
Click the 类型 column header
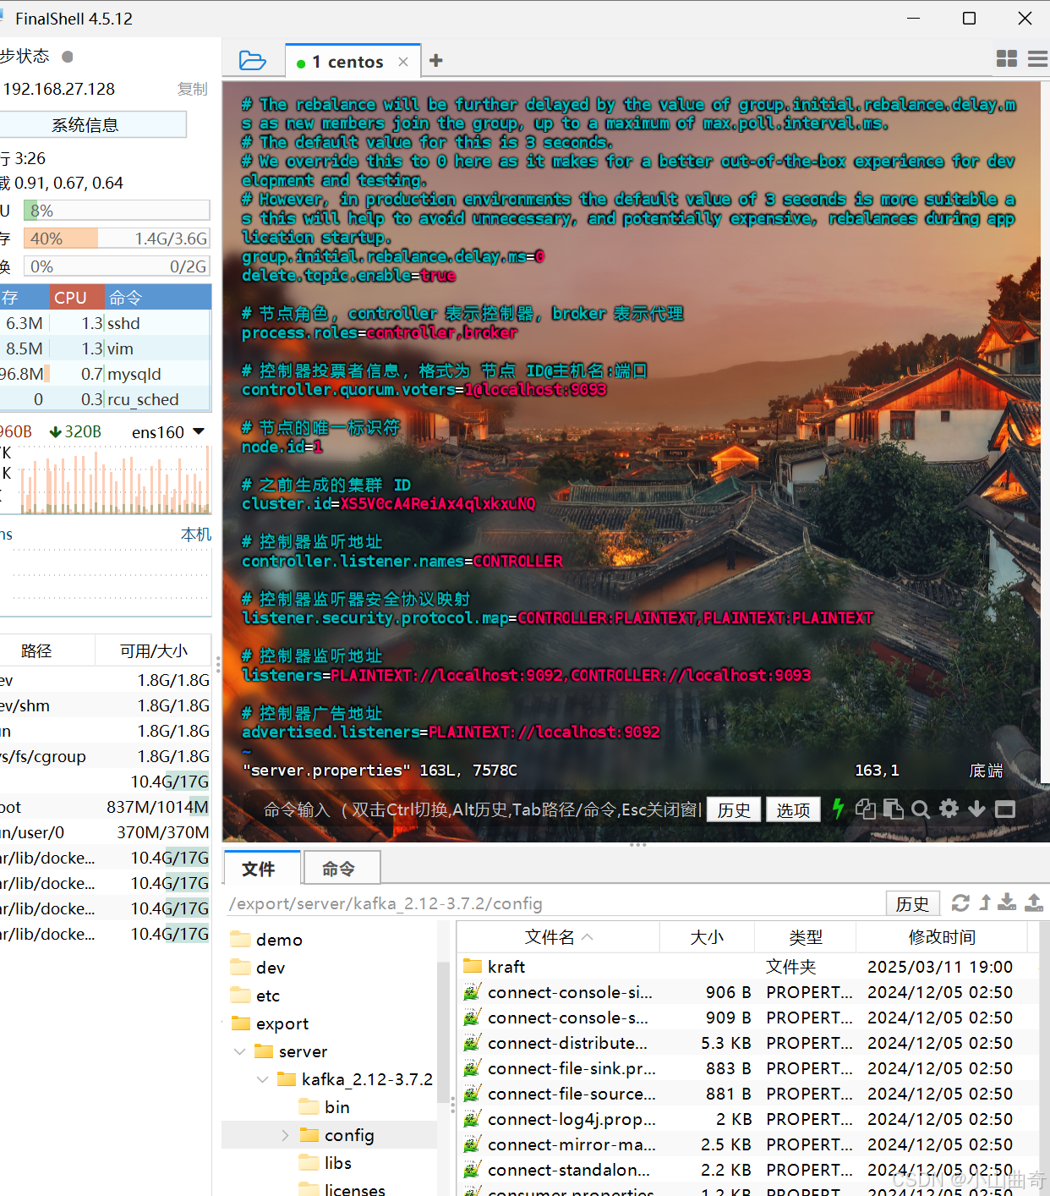[x=805, y=937]
